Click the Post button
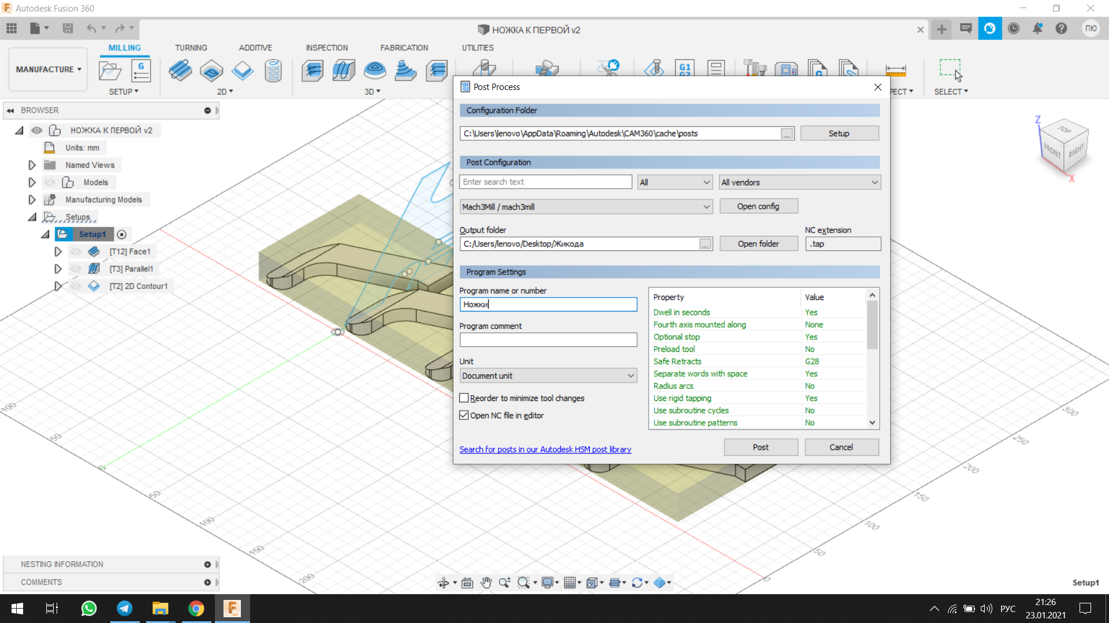Viewport: 1109px width, 623px height. coord(761,447)
